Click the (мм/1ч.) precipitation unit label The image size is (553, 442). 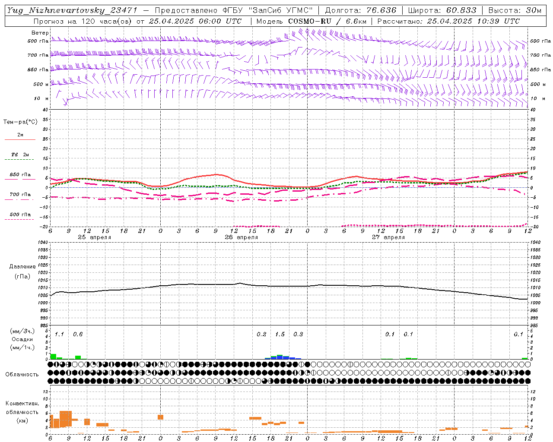coord(22,347)
